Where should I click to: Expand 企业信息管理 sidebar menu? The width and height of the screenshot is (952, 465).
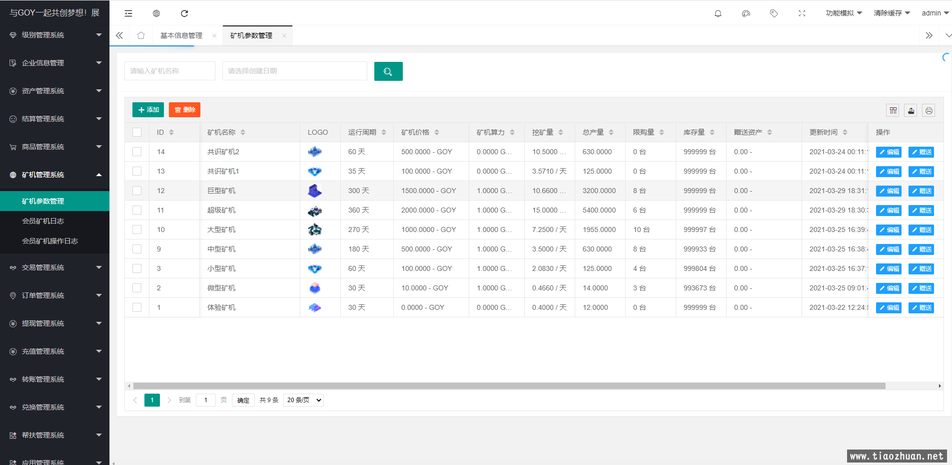point(54,63)
